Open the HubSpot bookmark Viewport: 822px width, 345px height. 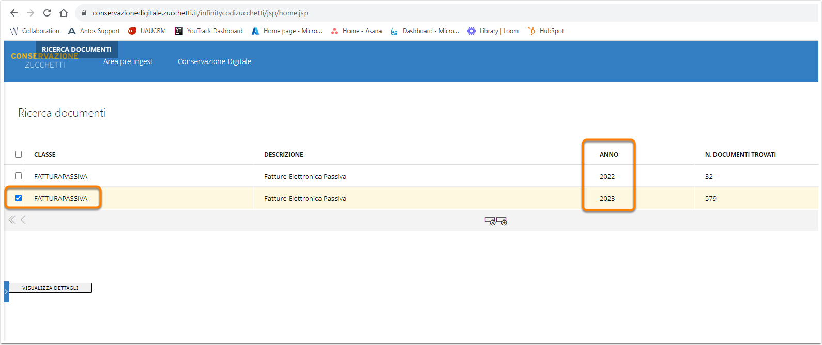pos(546,31)
